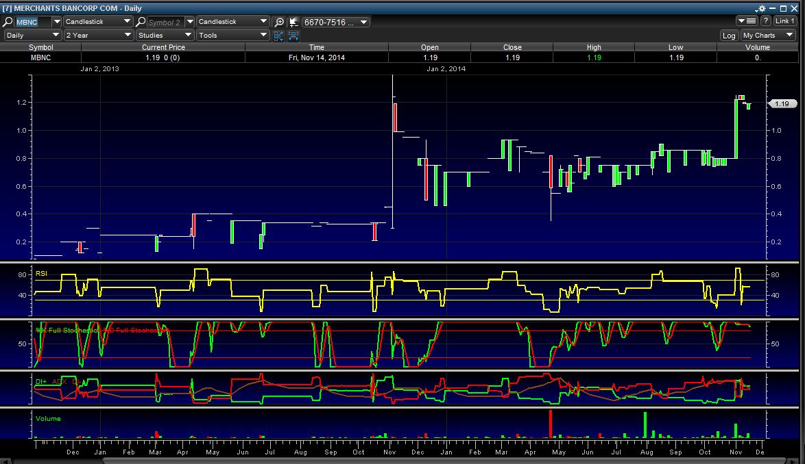Expand the 2 Year range dropdown
805x464 pixels.
98,35
